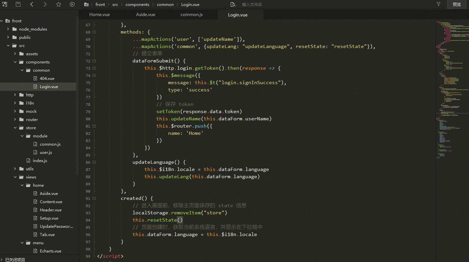Click the file icon beside Tab.vue
Image resolution: width=469 pixels, height=262 pixels.
coord(36,234)
